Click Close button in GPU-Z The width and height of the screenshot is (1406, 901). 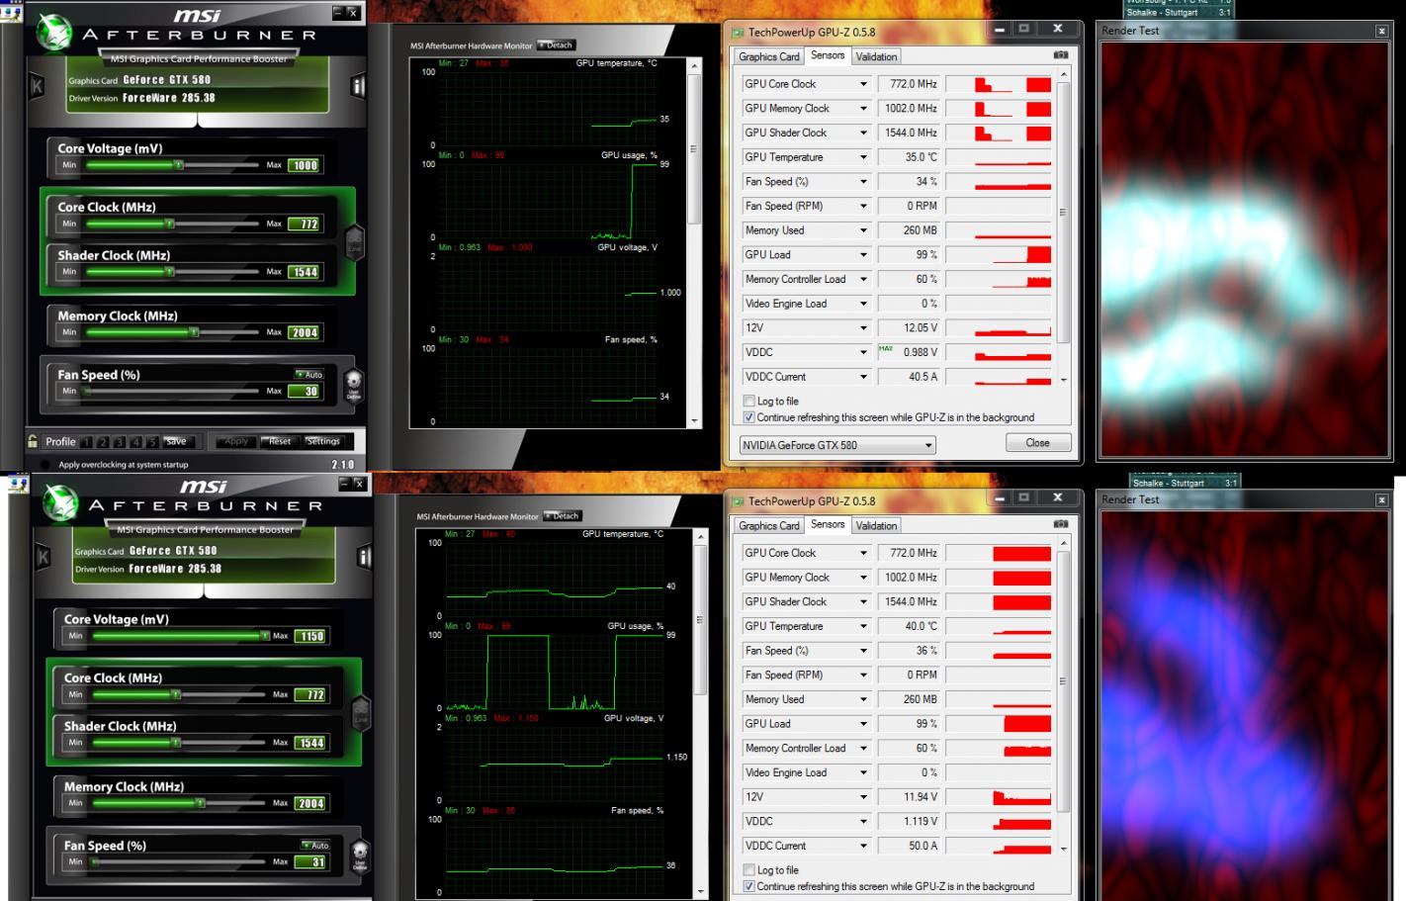point(1037,443)
